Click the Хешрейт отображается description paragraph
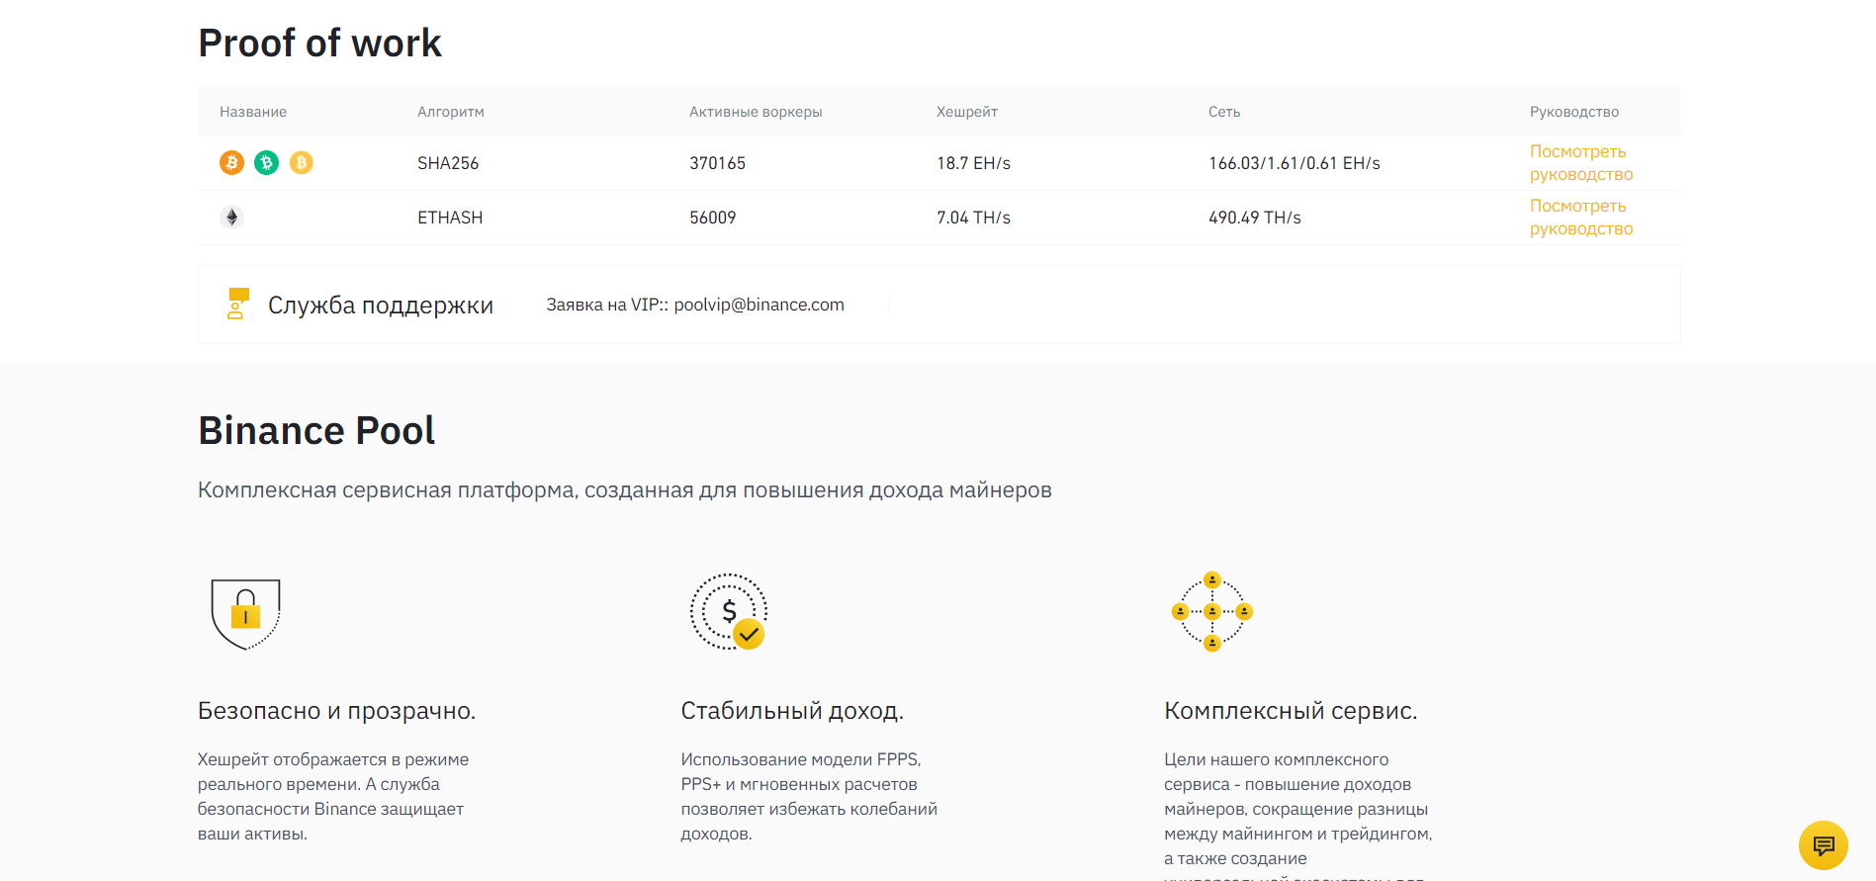This screenshot has width=1876, height=881. 333,797
